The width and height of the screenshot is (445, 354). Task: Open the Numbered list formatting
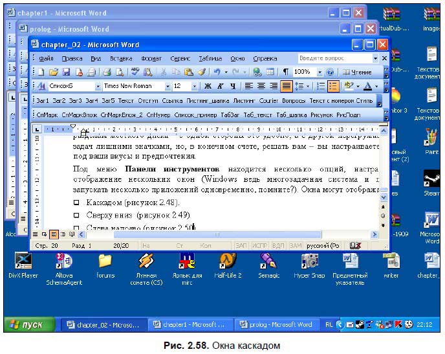(321, 86)
